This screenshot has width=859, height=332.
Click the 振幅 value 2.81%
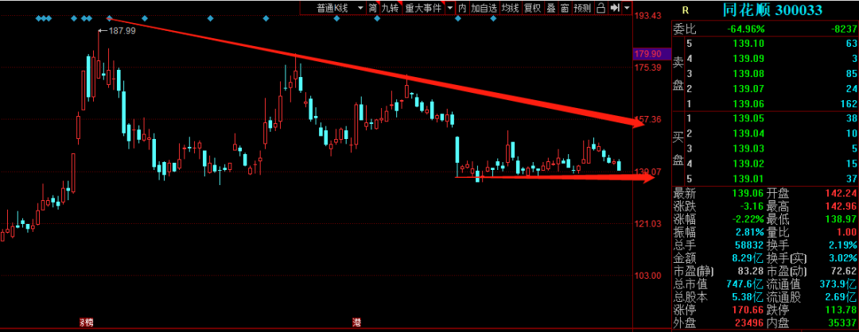click(x=750, y=232)
